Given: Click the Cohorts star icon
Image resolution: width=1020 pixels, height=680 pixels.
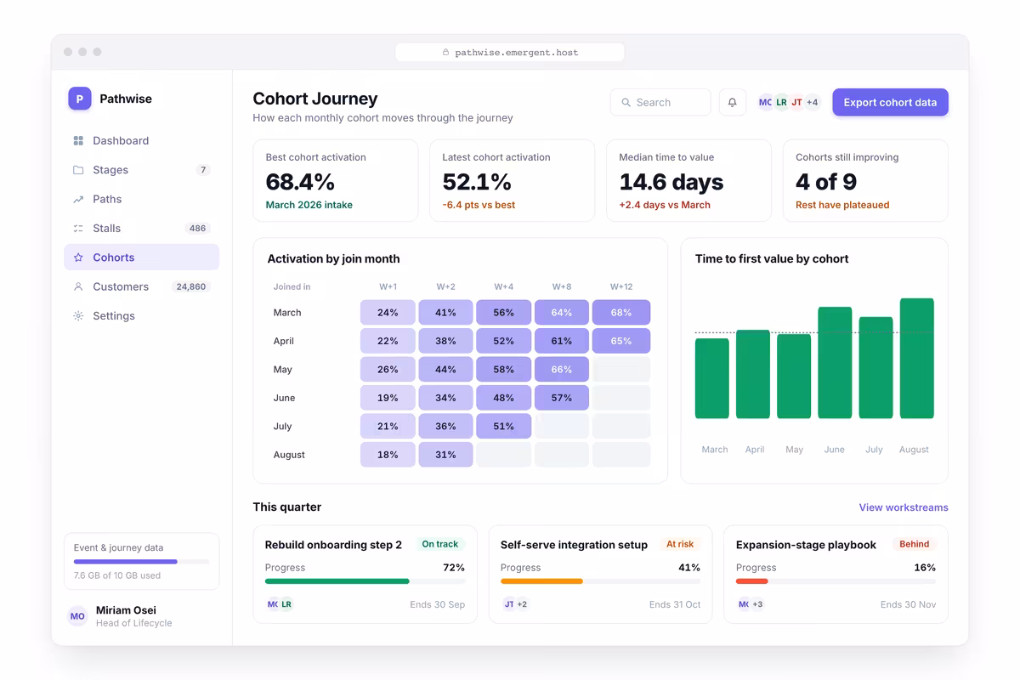Looking at the screenshot, I should [x=78, y=258].
